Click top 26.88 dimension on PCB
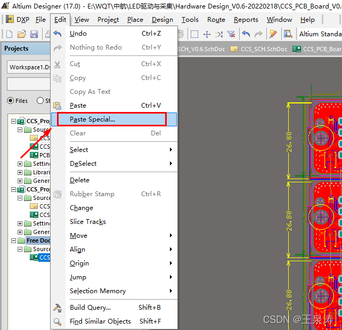 (289, 142)
